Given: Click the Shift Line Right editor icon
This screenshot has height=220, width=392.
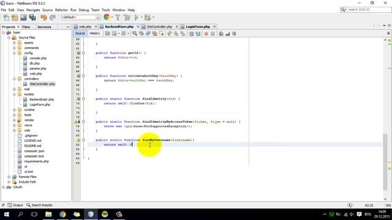Looking at the screenshot, I should (x=198, y=34).
